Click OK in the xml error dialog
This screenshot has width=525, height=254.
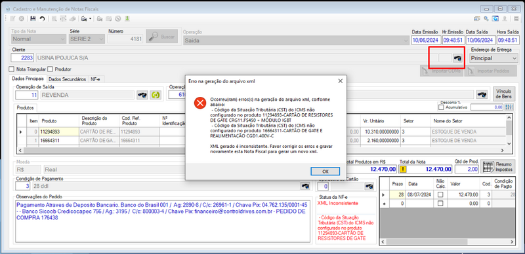tap(325, 171)
